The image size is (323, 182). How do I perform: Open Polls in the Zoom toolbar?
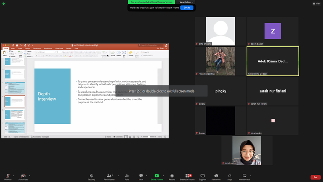[127, 177]
